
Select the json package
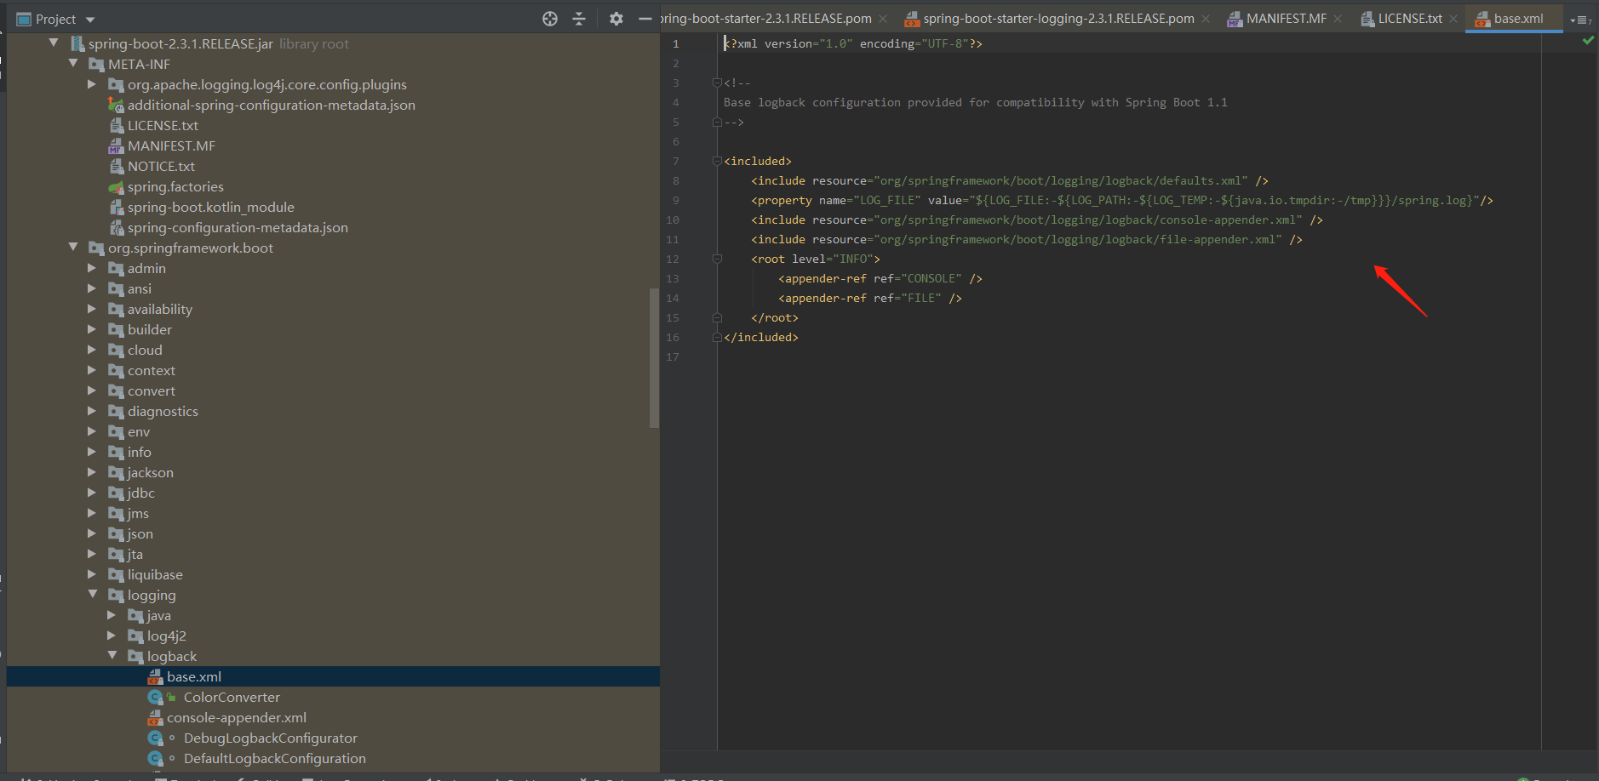point(140,533)
